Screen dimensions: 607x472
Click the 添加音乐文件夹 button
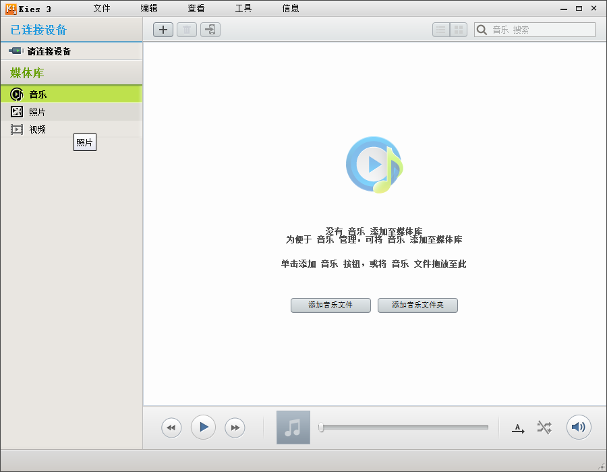(x=417, y=305)
